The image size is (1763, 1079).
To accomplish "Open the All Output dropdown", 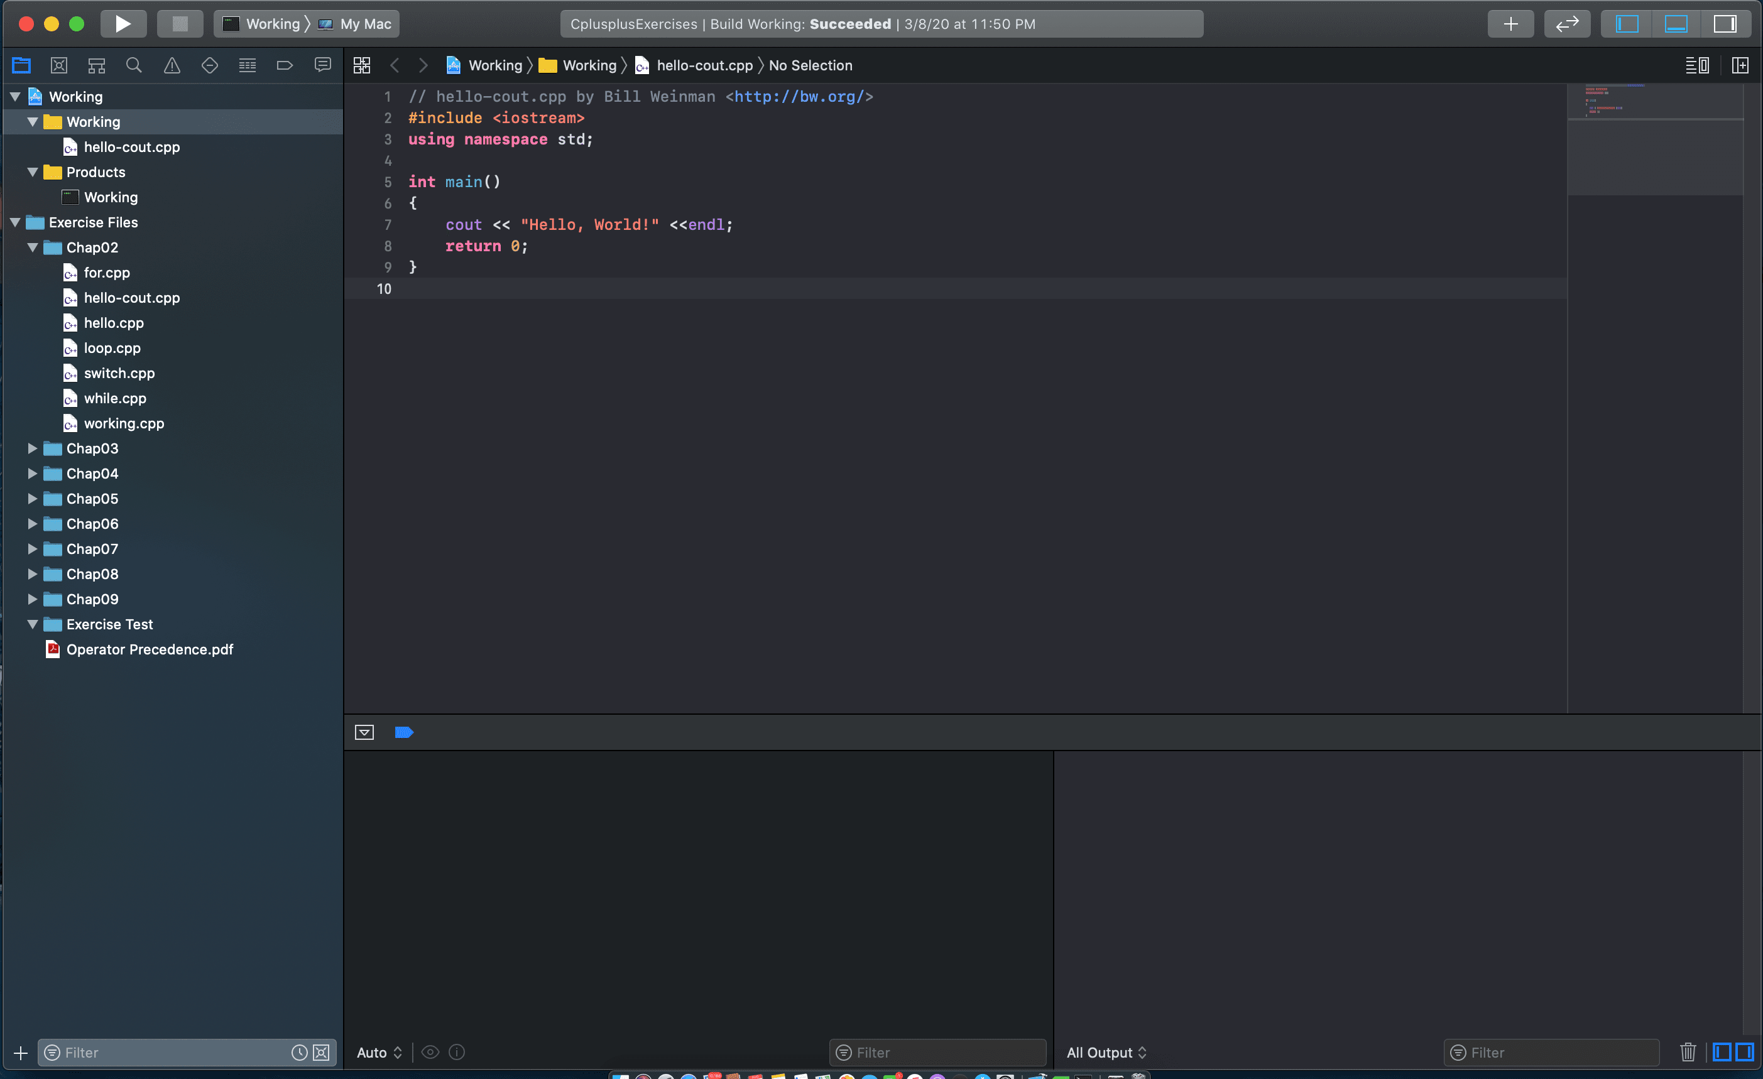I will (1106, 1052).
